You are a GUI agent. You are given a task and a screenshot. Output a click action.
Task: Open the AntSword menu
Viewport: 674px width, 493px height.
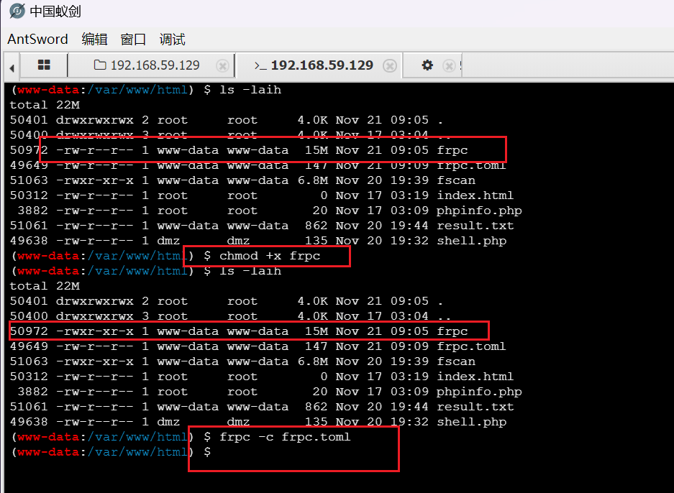(37, 39)
